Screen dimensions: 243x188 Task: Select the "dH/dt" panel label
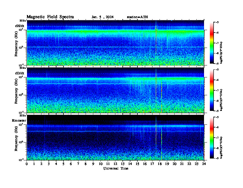[20, 26]
